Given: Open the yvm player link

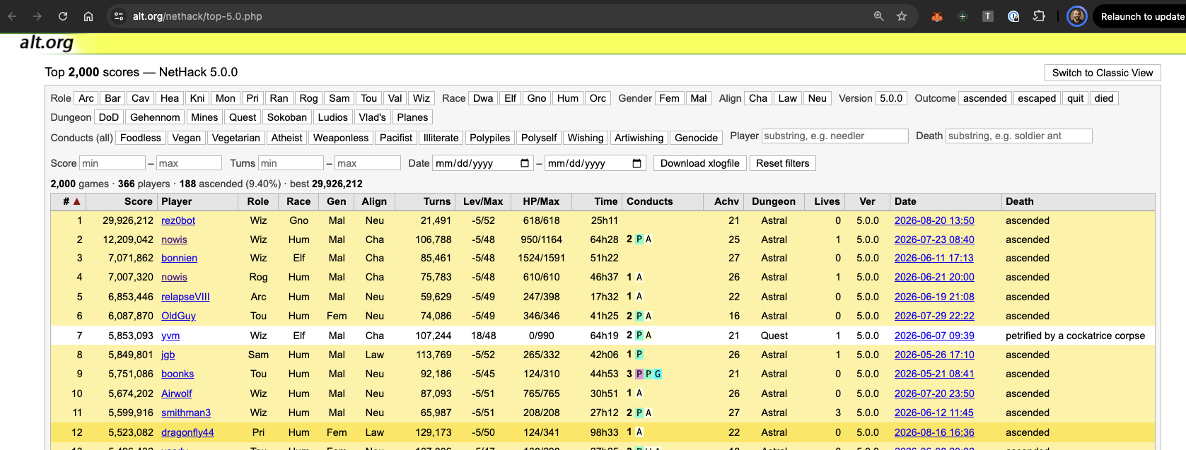Looking at the screenshot, I should click(170, 336).
